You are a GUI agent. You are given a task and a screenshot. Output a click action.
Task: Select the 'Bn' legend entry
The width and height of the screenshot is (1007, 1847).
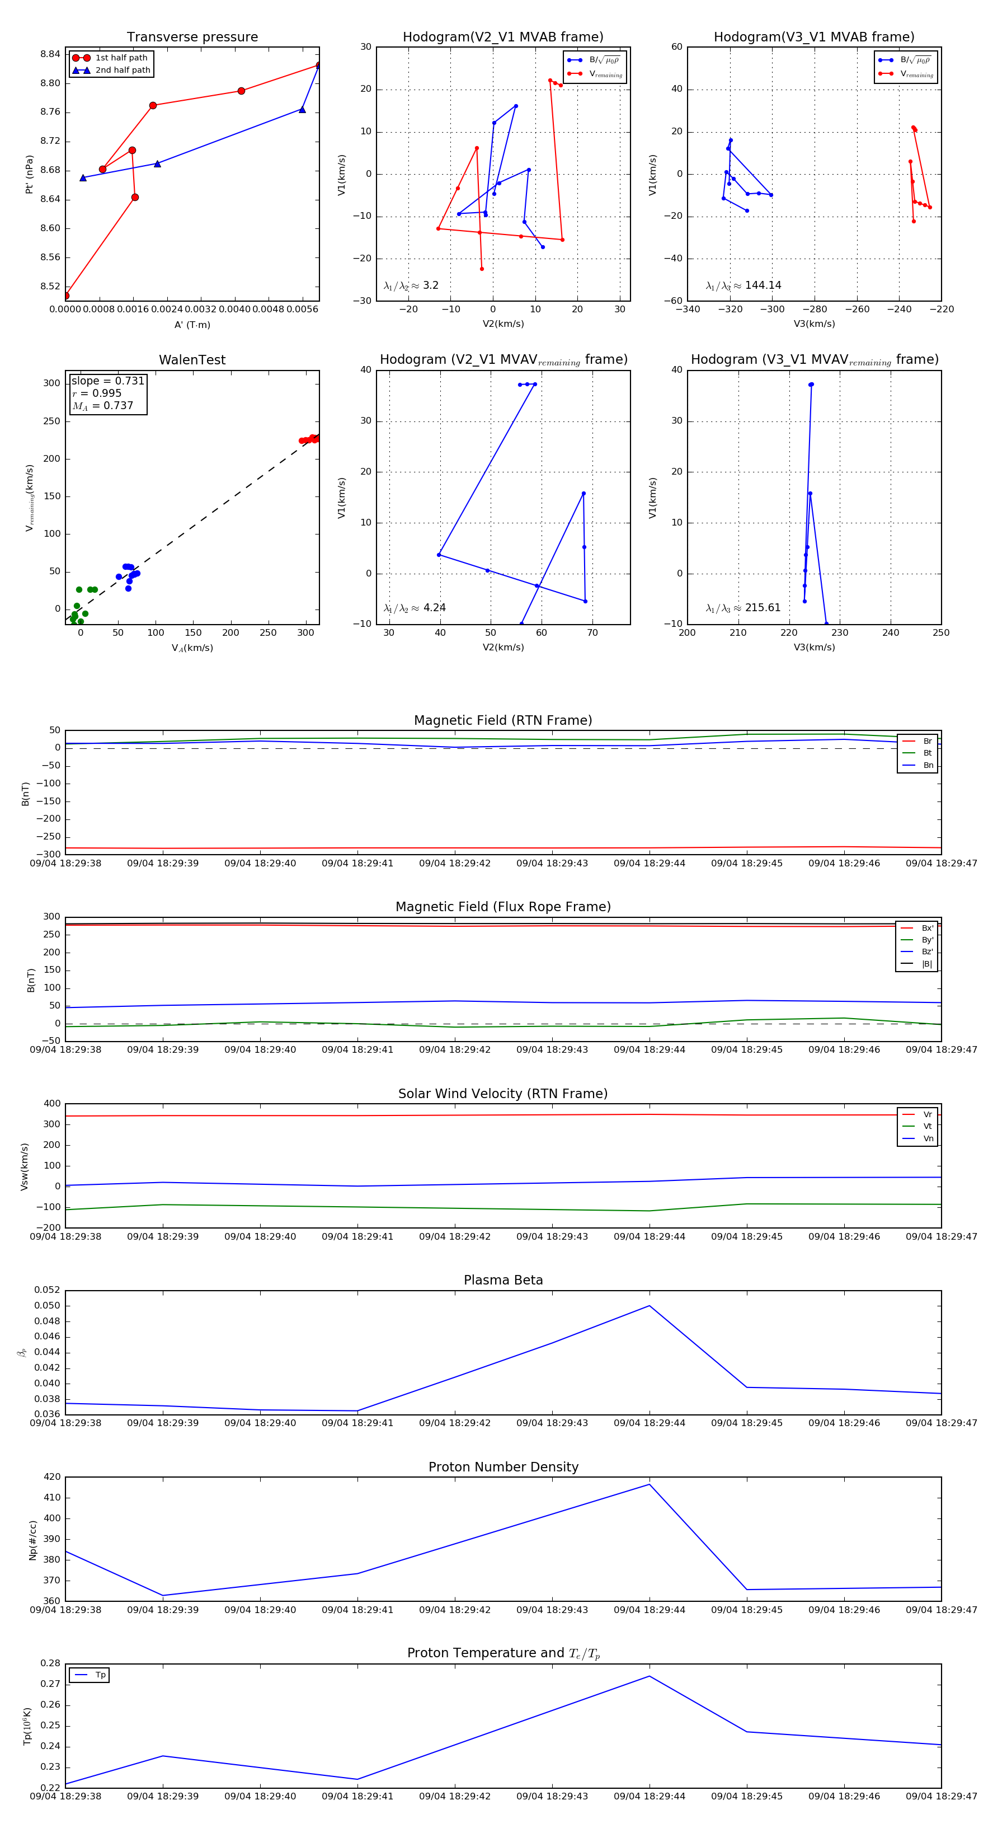pyautogui.click(x=917, y=765)
